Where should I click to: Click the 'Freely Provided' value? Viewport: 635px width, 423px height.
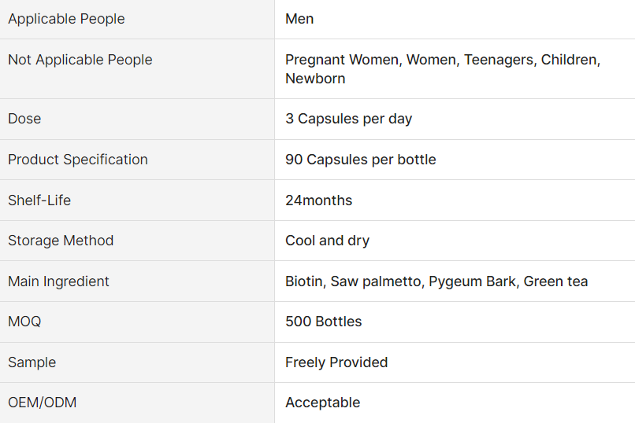coord(336,362)
